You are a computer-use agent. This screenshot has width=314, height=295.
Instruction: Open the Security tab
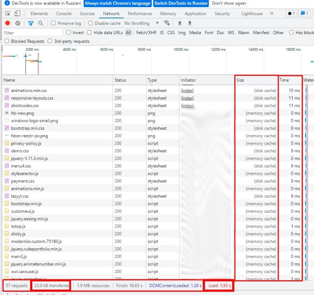tap(222, 13)
